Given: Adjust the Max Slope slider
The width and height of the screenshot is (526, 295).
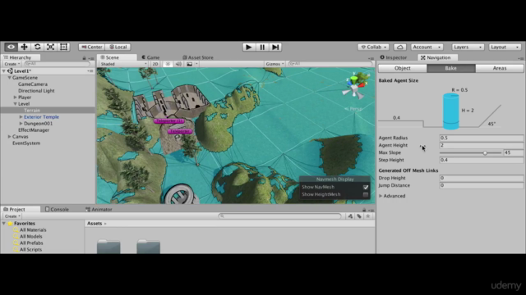Looking at the screenshot, I should (485, 153).
